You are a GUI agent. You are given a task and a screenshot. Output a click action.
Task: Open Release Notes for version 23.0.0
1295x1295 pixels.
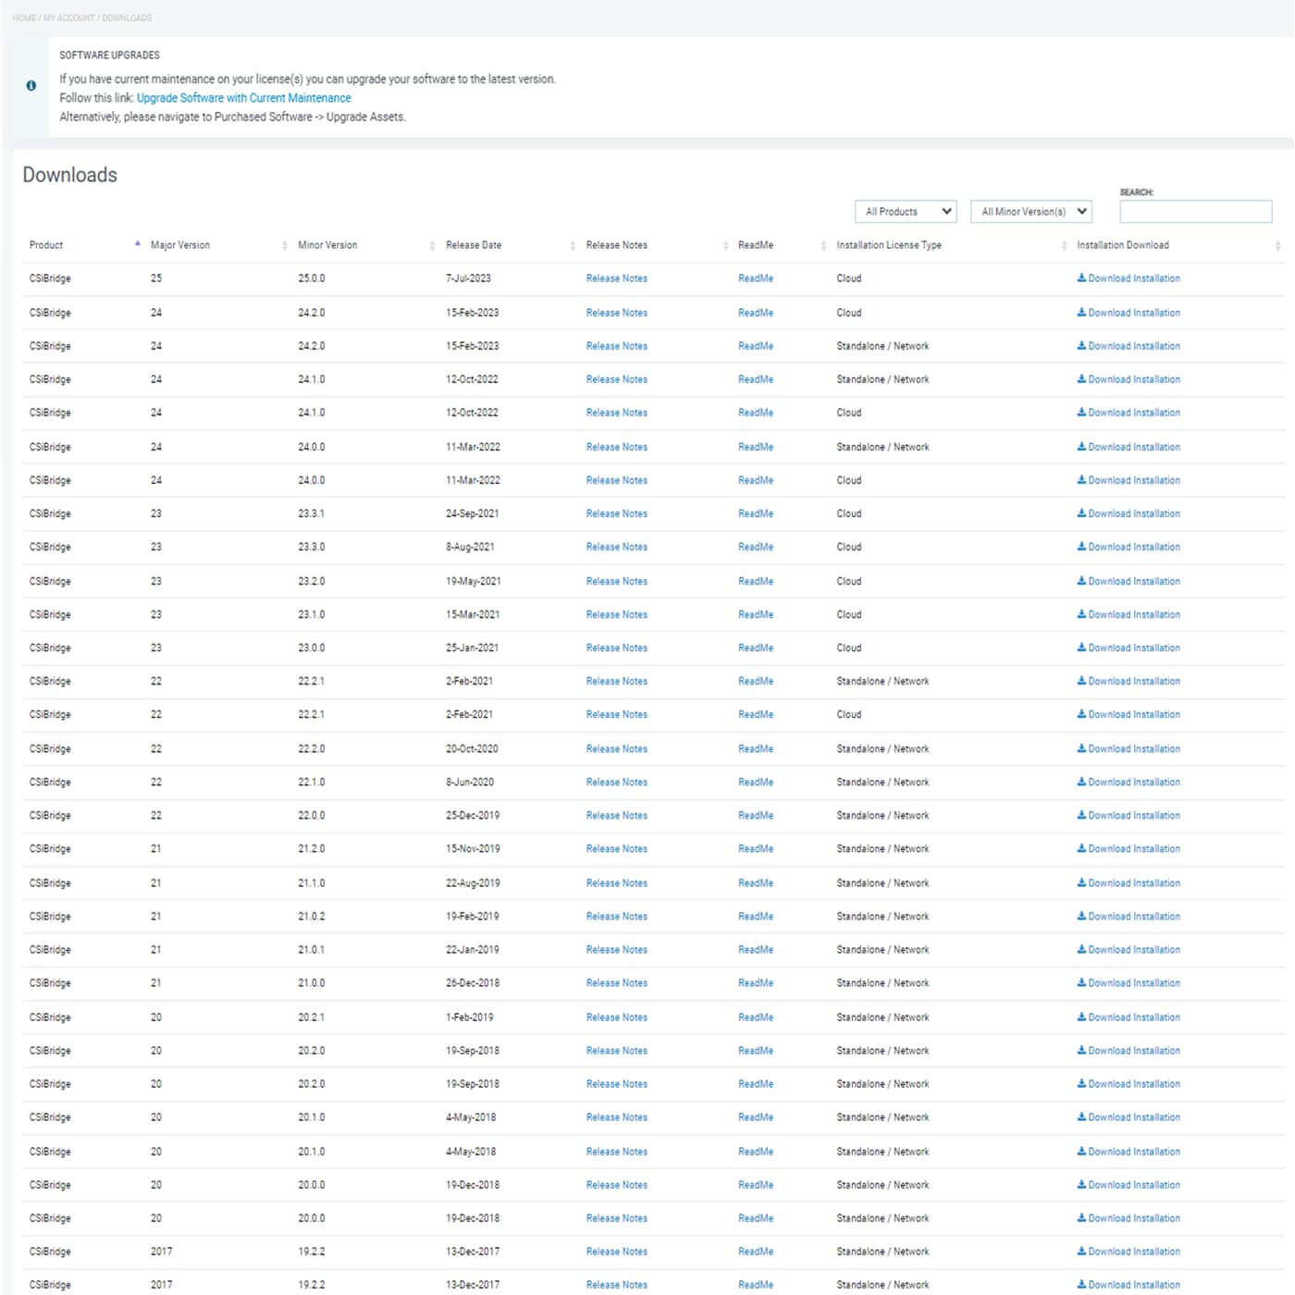tap(617, 647)
